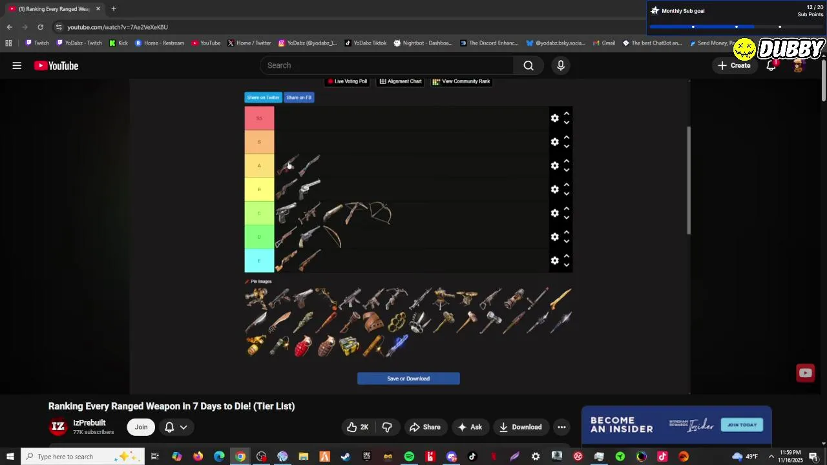Click Monthly Sub goal progress bar
The image size is (827, 465).
(736, 26)
